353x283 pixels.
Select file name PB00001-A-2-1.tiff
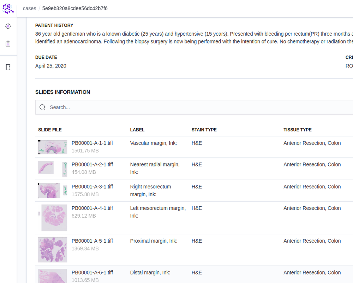click(x=92, y=165)
